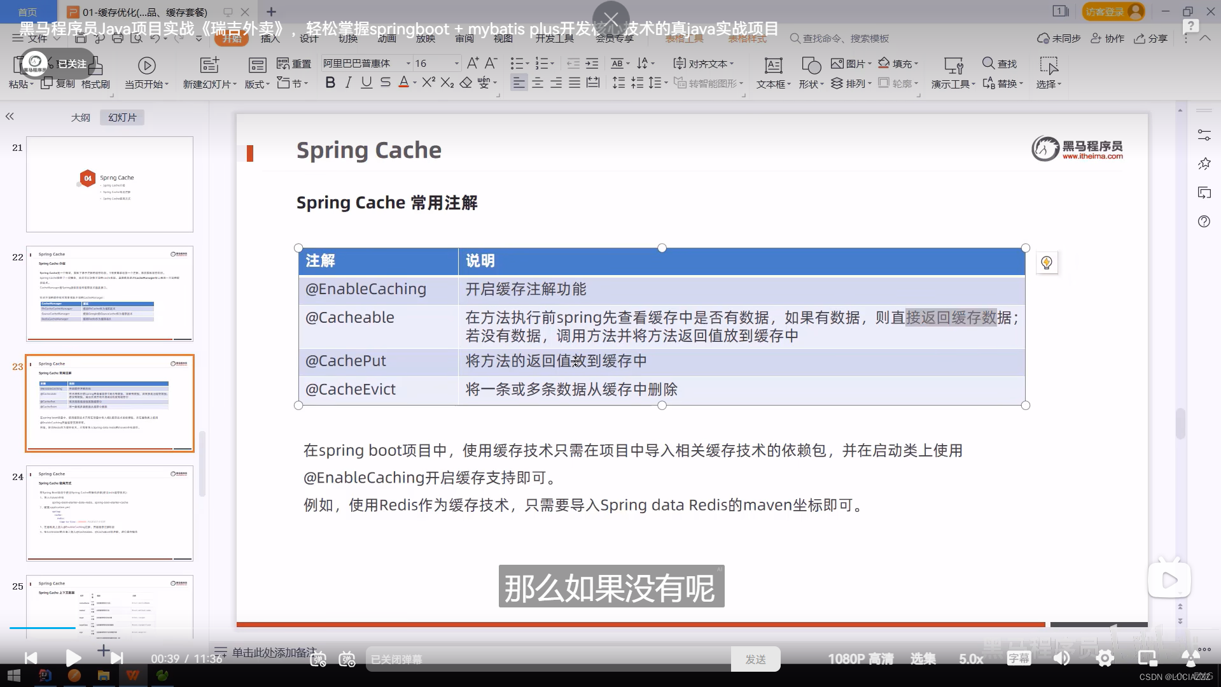Click the 已关注 followed button

tap(71, 64)
